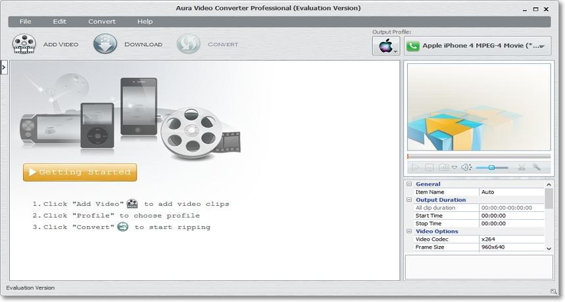Mute audio with the speaker icon
This screenshot has width=565, height=302.
(x=466, y=168)
